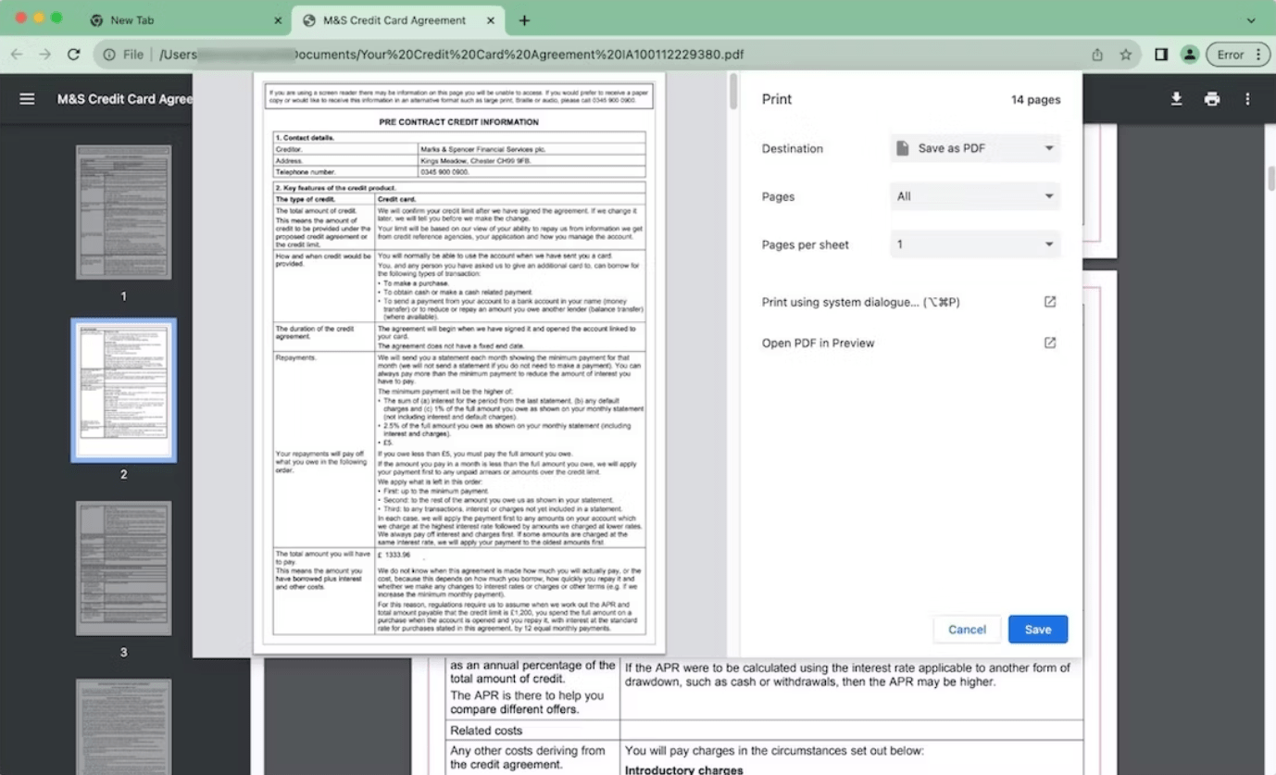Image resolution: width=1276 pixels, height=775 pixels.
Task: Click the Save button to export the PDF
Action: [x=1037, y=629]
